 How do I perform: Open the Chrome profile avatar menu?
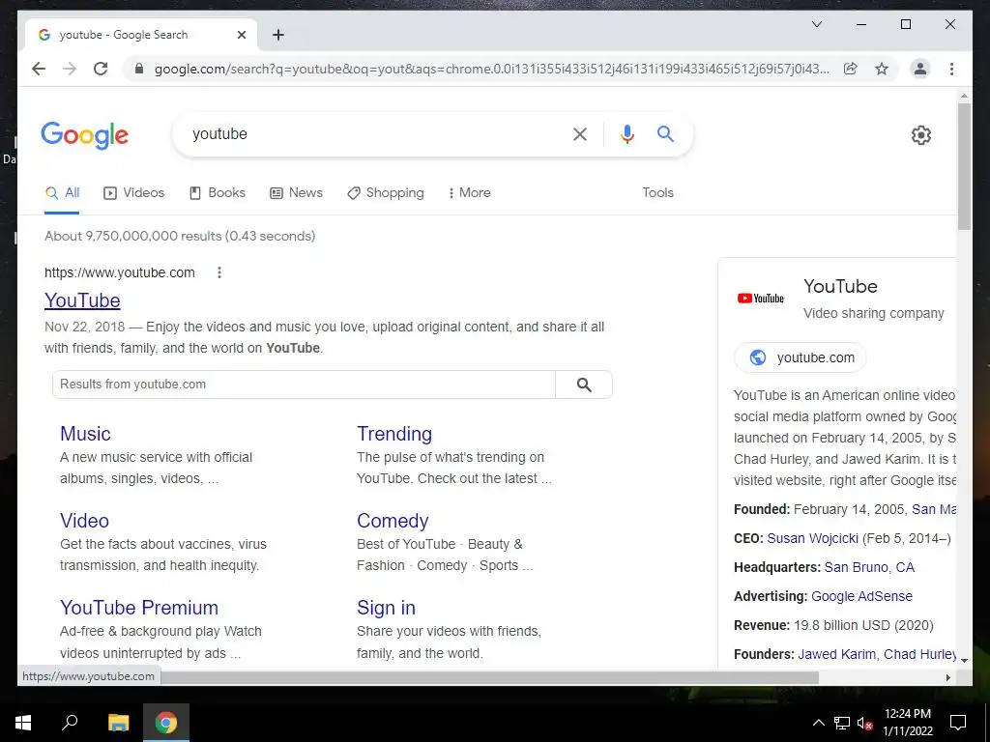pyautogui.click(x=920, y=69)
